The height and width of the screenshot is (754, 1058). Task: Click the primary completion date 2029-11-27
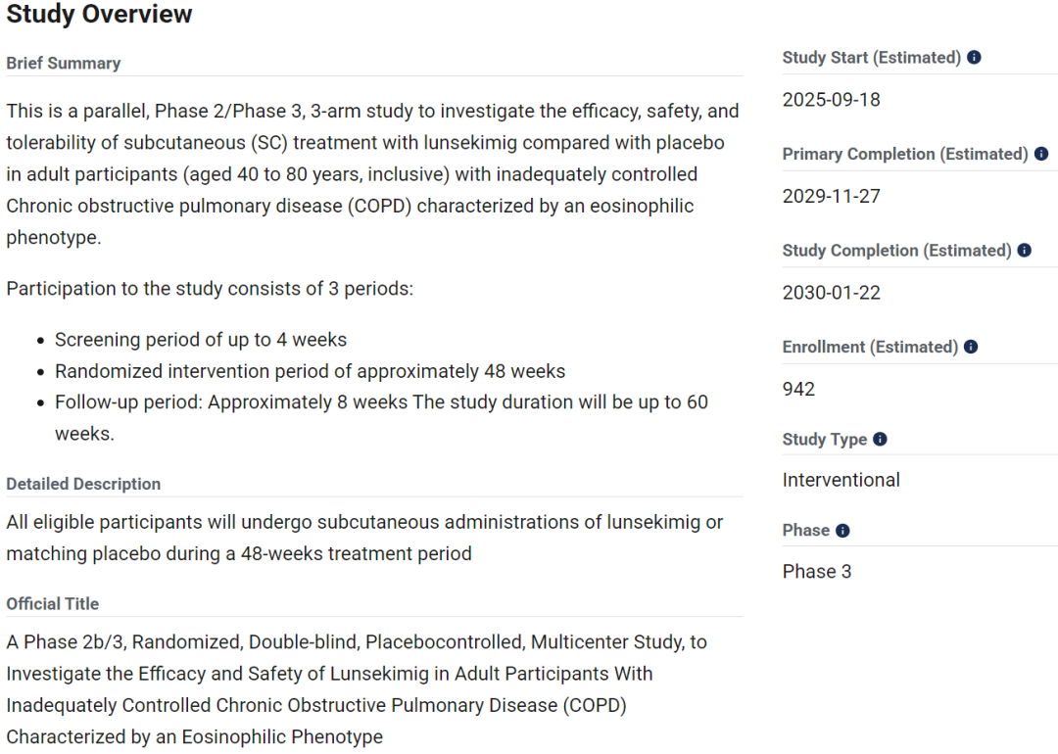click(832, 196)
